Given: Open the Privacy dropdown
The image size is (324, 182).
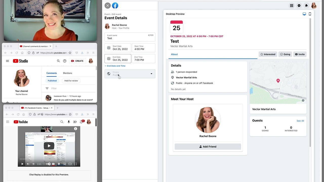Looking at the screenshot, I should point(130,74).
